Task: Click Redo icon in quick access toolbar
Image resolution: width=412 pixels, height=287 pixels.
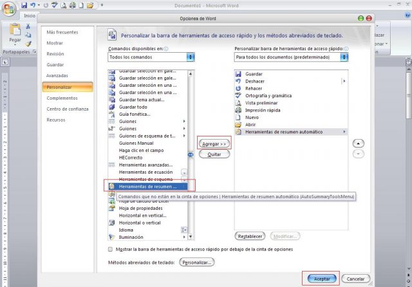Action: pyautogui.click(x=46, y=5)
